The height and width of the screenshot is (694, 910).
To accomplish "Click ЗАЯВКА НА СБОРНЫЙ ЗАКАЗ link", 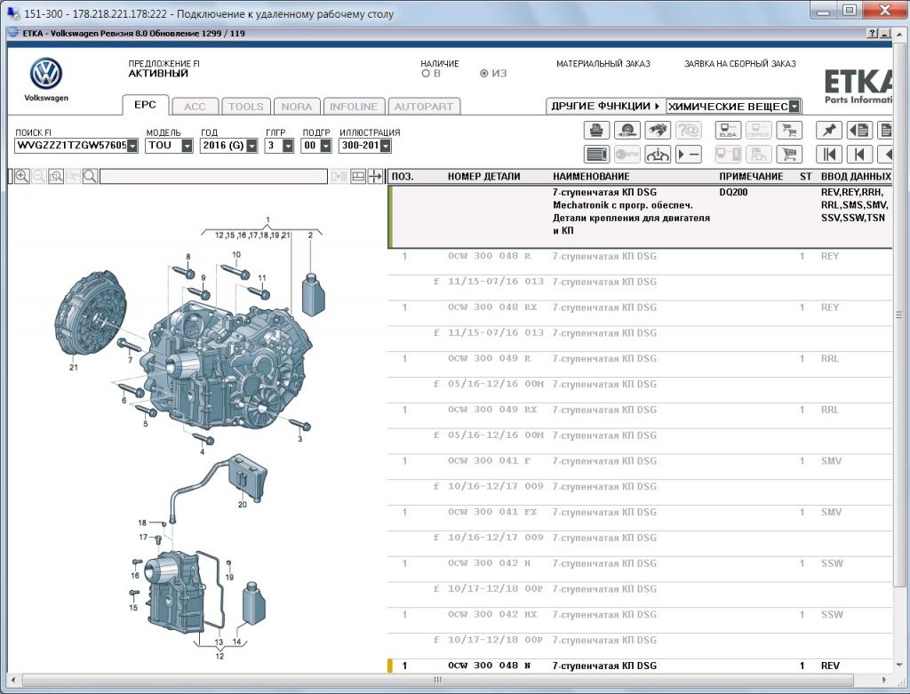I will 740,64.
